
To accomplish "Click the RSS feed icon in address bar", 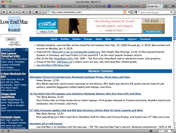I will point(125,12).
